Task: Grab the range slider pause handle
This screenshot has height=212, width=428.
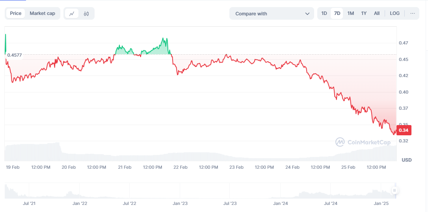Action: point(395,190)
